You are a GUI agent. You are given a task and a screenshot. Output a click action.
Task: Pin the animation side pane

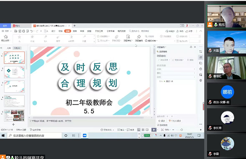click(191, 47)
